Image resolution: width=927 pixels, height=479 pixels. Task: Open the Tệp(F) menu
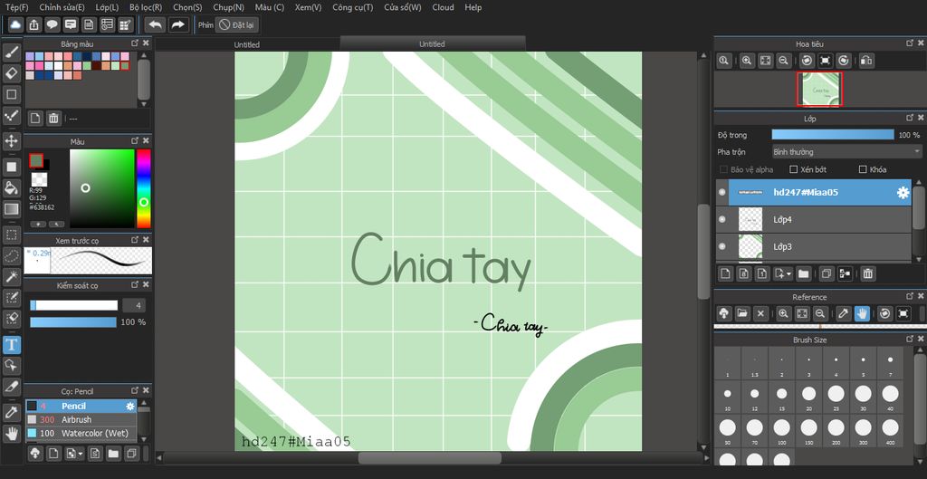(16, 7)
